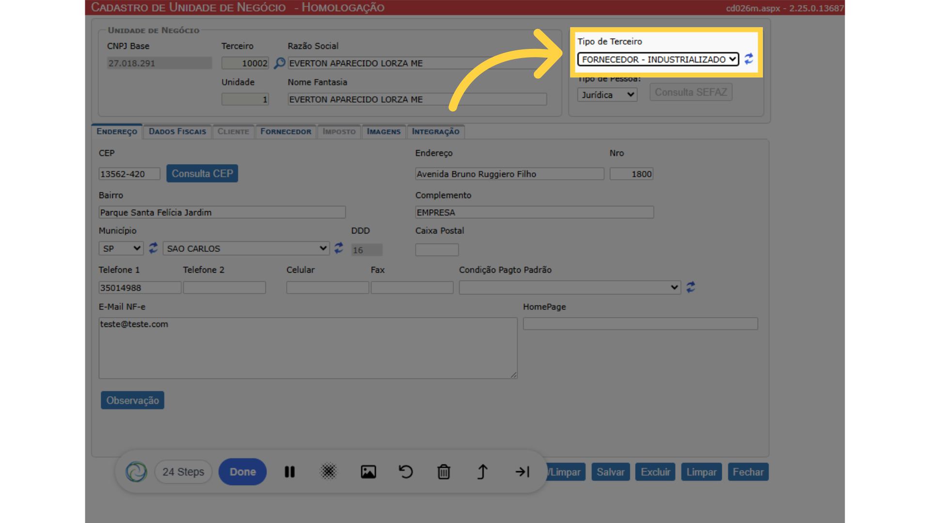
Task: Open the Condição Pagto Padrão dropdown
Action: (x=570, y=288)
